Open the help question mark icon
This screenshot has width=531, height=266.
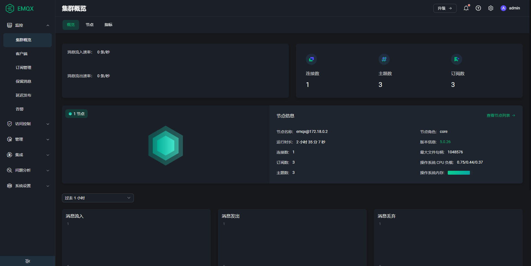tap(478, 8)
